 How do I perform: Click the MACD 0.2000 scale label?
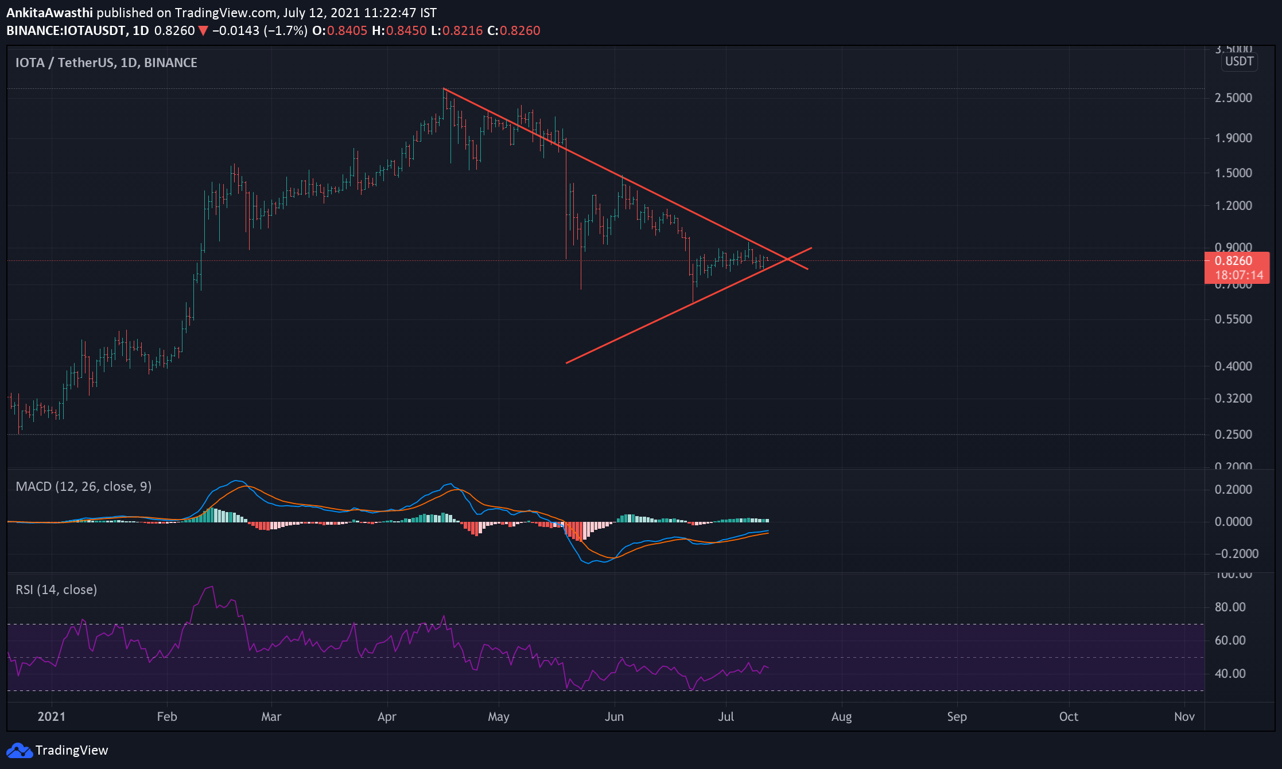coord(1233,489)
